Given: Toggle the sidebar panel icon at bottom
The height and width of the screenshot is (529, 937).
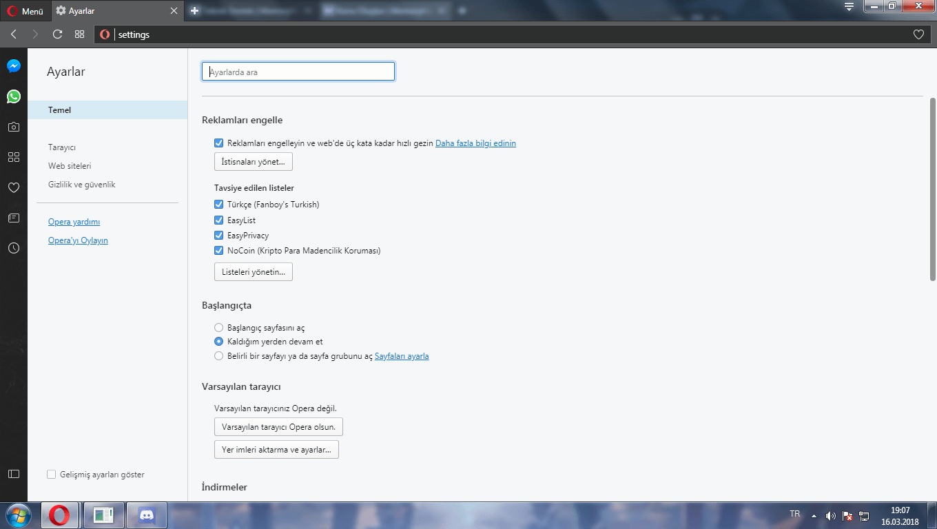Looking at the screenshot, I should coord(14,474).
